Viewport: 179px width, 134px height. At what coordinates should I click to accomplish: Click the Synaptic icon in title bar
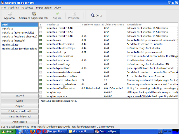point(2,3)
